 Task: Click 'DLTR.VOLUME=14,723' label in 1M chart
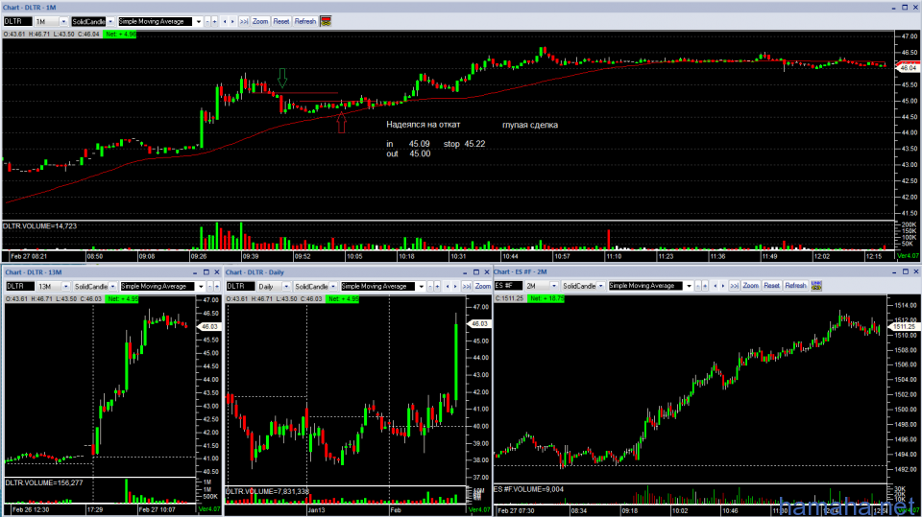[40, 226]
